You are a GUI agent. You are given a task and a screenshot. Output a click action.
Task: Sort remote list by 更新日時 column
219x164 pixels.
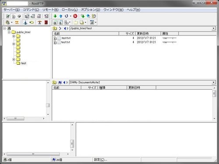148,34
